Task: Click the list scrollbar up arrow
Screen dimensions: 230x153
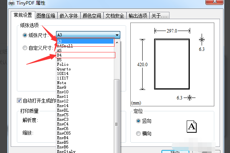Action: tap(117, 42)
